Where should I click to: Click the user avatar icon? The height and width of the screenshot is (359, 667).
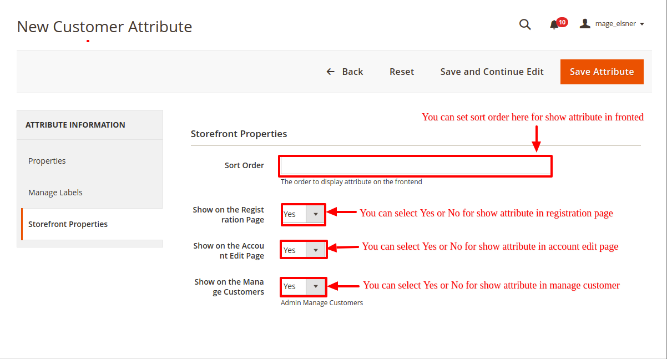(585, 24)
